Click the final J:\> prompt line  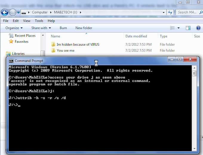pyautogui.click(x=15, y=105)
